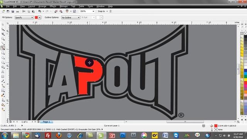Image resolution: width=247 pixels, height=139 pixels.
Task: Select the Eyedropper tool
Action: point(3,95)
